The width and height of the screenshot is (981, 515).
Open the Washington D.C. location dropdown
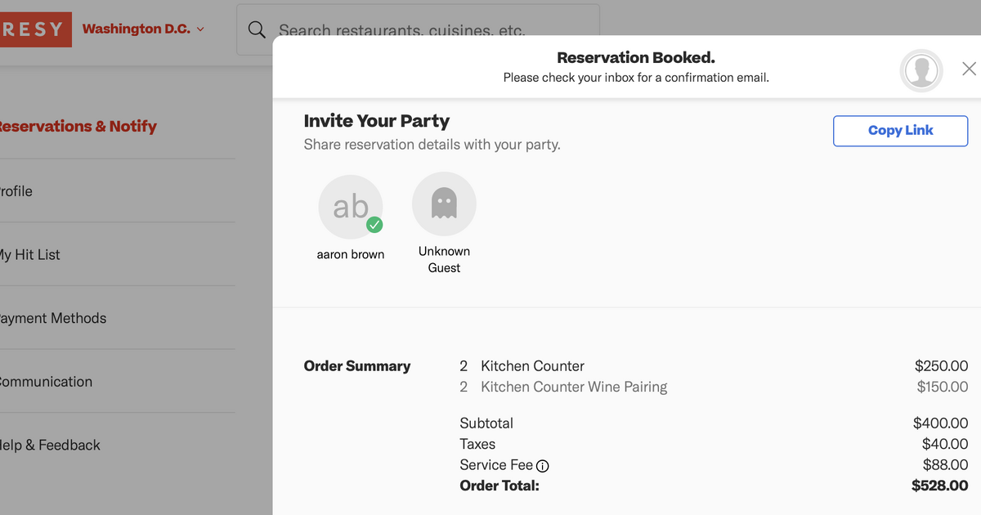tap(143, 28)
